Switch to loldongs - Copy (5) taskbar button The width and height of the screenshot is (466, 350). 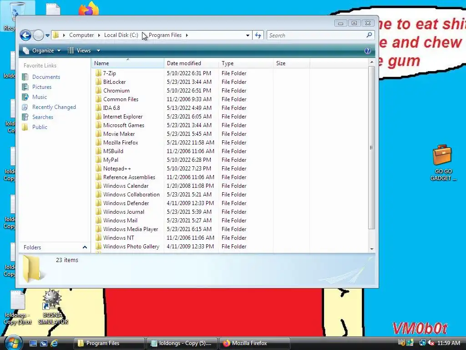(181, 343)
